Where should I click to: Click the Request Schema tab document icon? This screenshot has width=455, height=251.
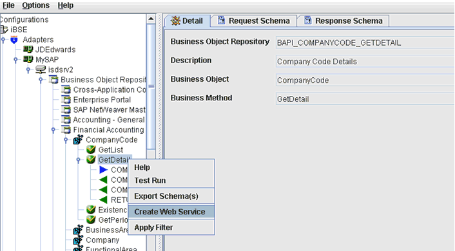[222, 21]
